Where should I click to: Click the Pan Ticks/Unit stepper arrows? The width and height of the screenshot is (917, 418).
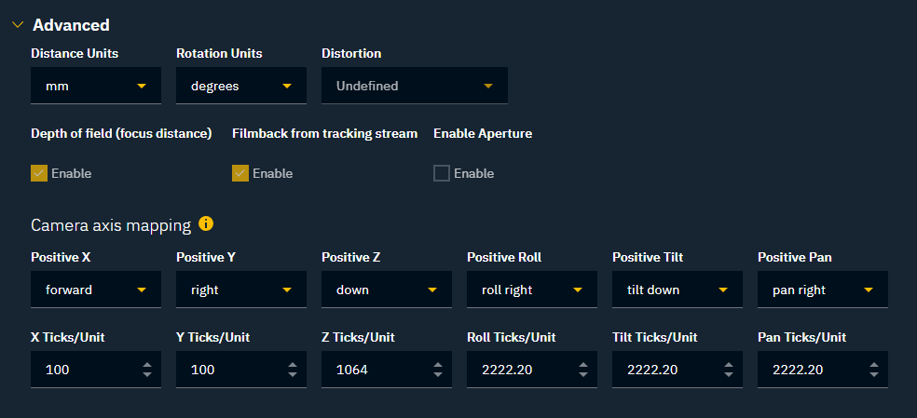point(873,370)
